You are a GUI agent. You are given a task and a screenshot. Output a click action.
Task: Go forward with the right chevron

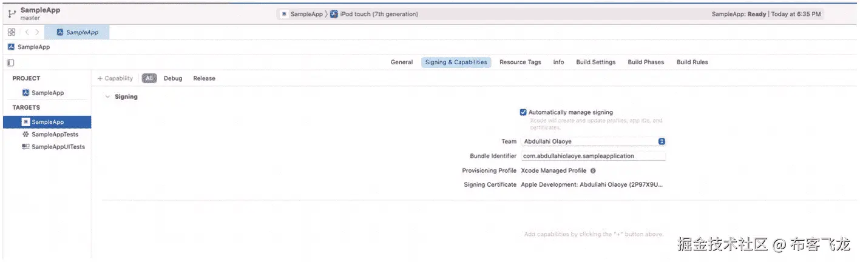point(38,32)
